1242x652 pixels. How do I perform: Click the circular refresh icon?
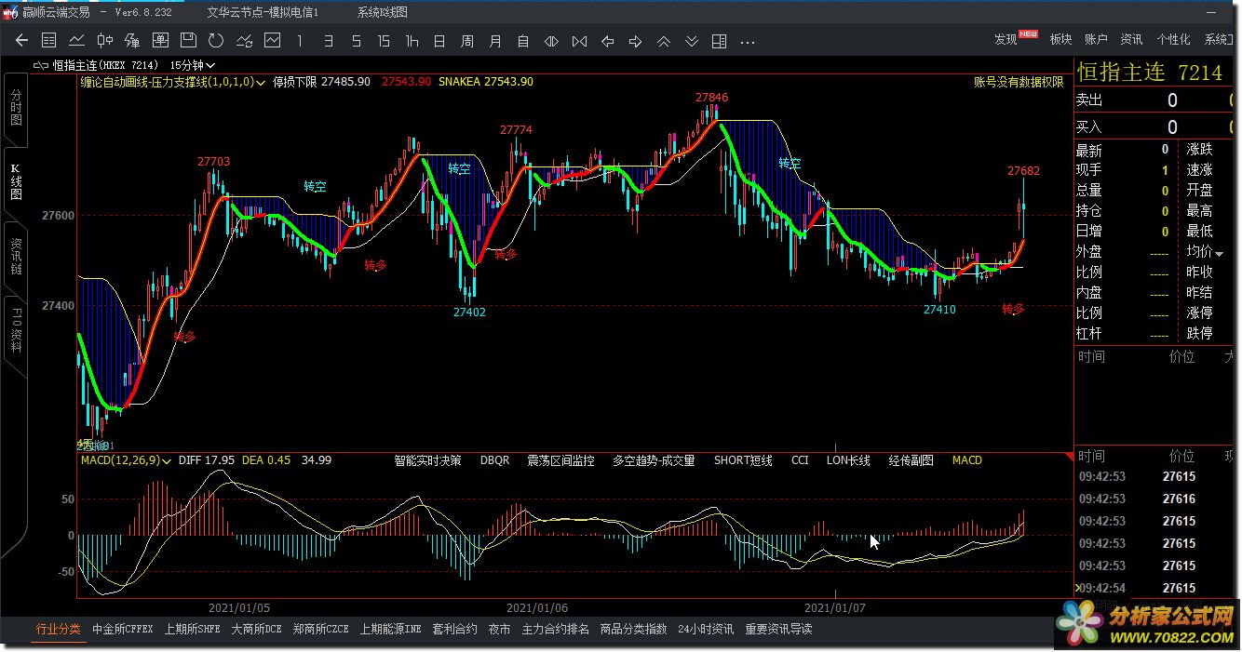pyautogui.click(x=216, y=41)
